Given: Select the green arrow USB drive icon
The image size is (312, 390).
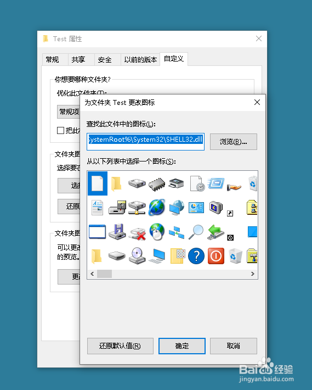Looking at the screenshot, I should pyautogui.click(x=215, y=232).
